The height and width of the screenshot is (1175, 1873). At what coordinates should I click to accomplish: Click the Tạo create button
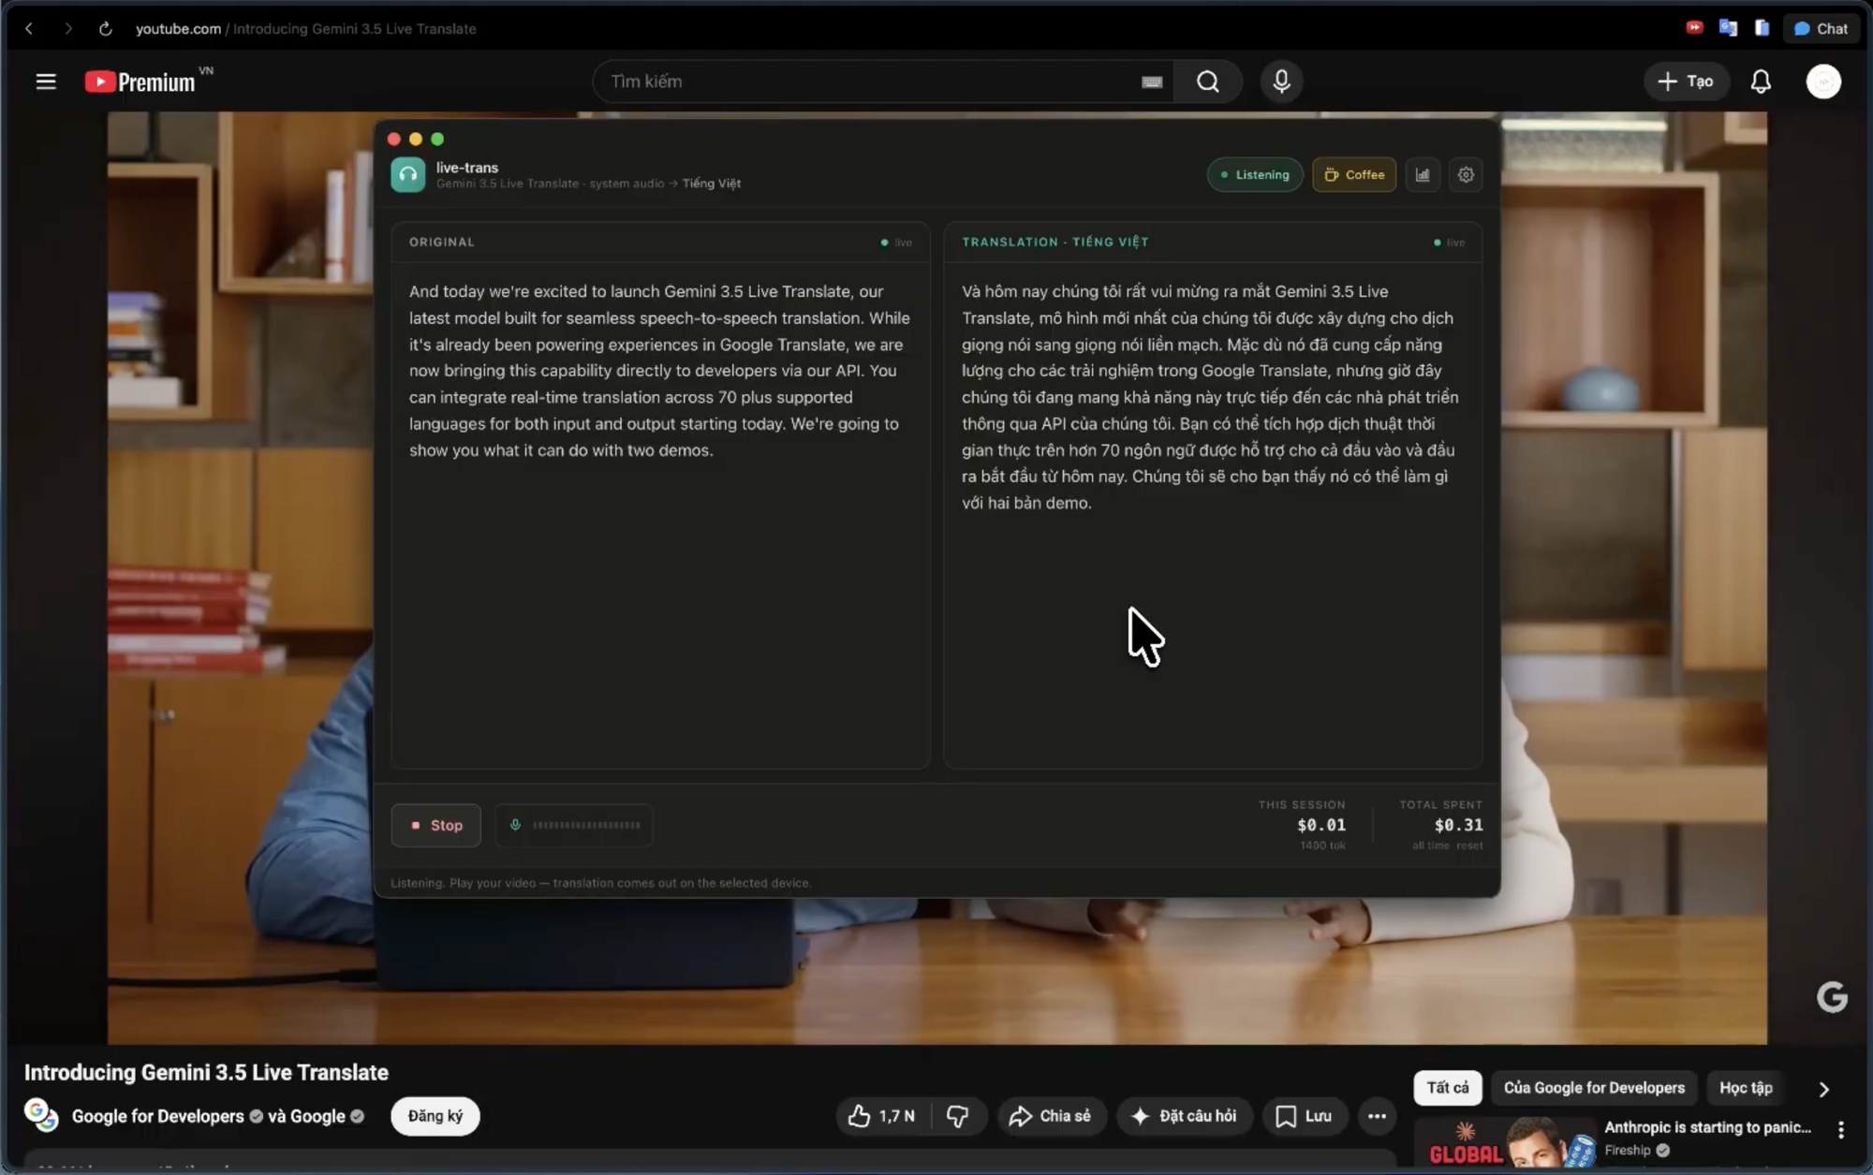click(x=1686, y=81)
